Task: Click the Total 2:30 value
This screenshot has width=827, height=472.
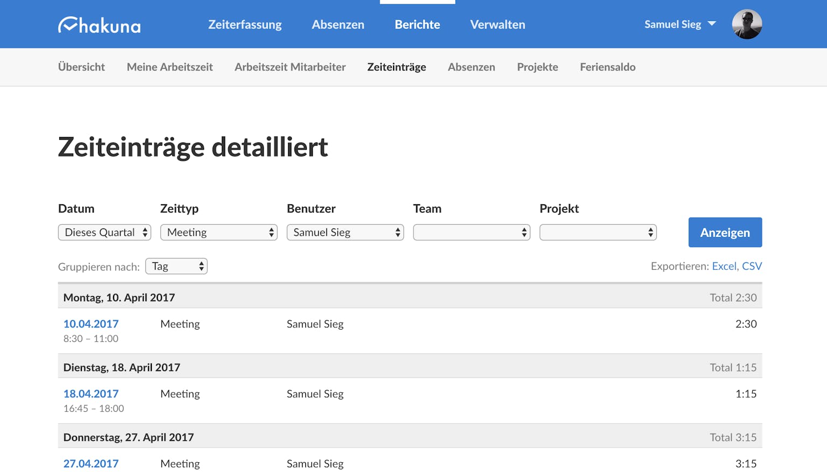Action: [x=733, y=297]
